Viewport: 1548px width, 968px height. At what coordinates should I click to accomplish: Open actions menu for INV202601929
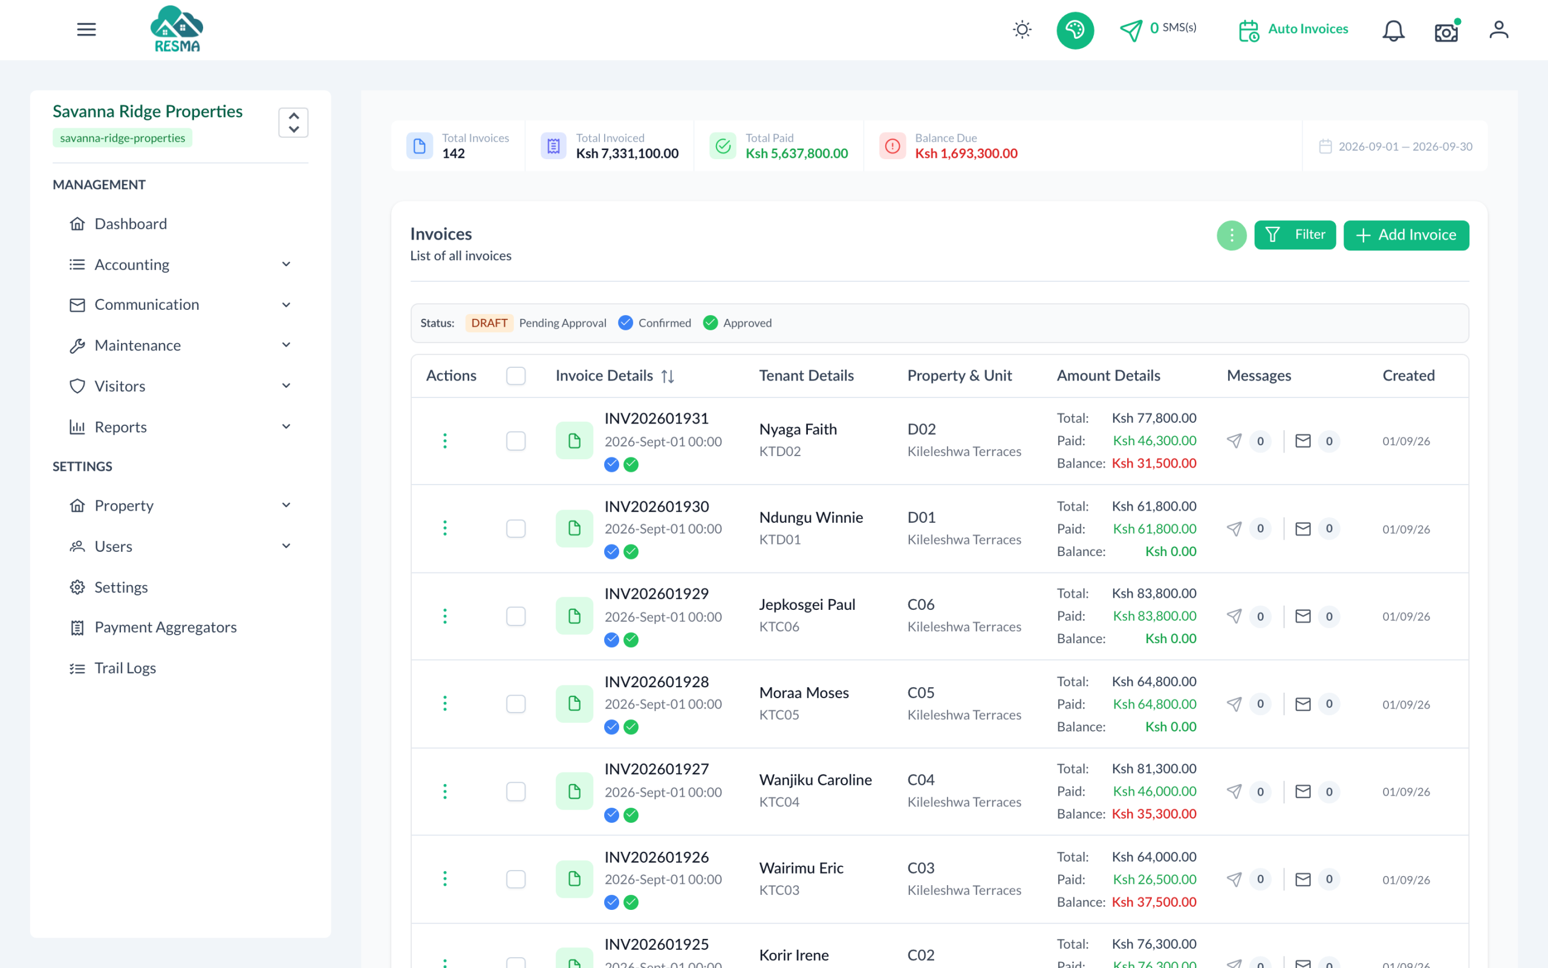click(x=444, y=616)
